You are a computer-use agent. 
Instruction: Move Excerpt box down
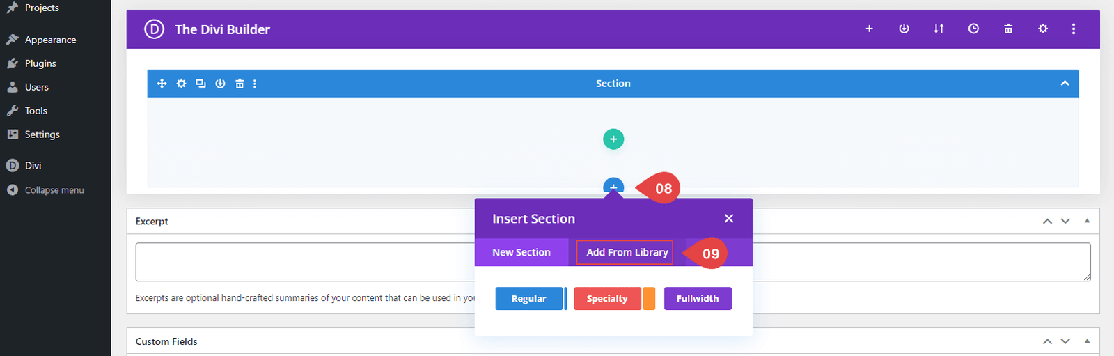1065,221
